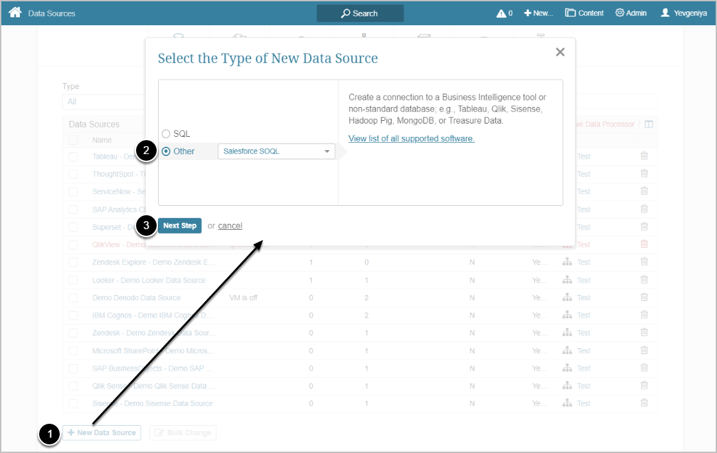Screen dimensions: 717x453
Task: Add a New Data Source
Action: click(x=102, y=432)
